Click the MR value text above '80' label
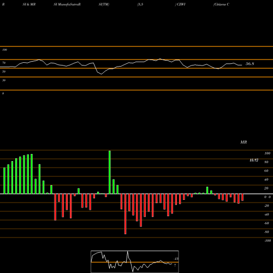 pos(254,160)
